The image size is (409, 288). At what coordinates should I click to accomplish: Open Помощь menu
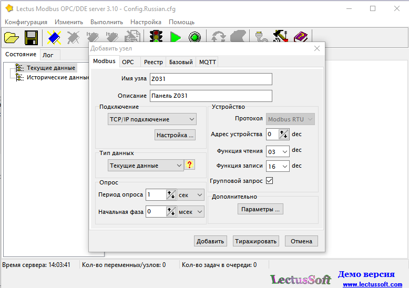[181, 22]
